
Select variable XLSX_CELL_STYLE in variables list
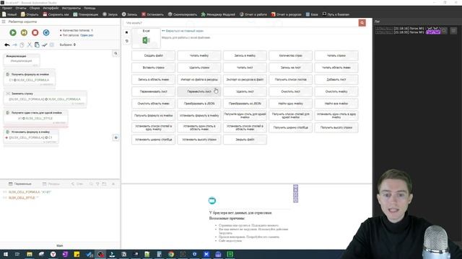coord(22,198)
